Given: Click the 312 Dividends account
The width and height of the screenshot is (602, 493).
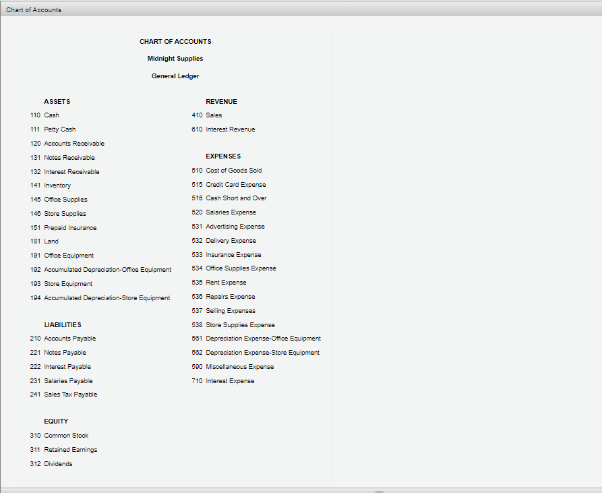Looking at the screenshot, I should [51, 464].
